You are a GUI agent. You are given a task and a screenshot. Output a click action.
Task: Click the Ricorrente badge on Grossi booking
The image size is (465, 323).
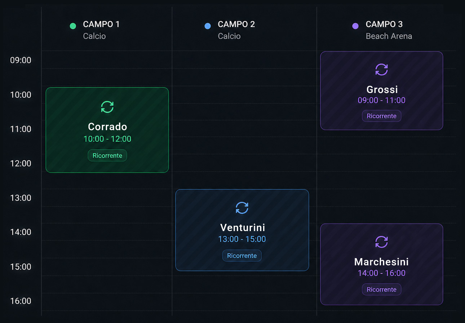(382, 116)
